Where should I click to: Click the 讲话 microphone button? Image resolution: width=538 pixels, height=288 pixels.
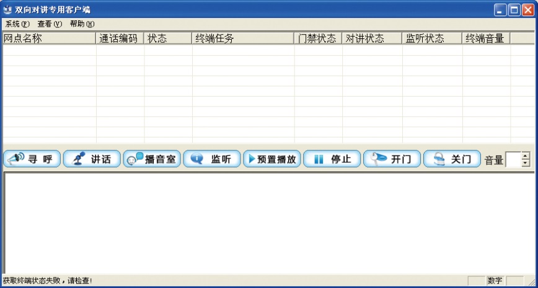(92, 159)
